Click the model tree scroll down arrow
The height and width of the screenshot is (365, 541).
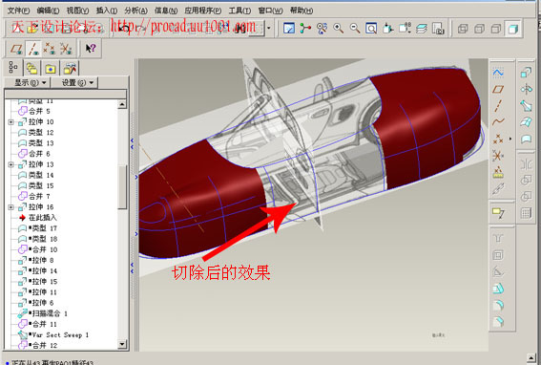click(122, 344)
